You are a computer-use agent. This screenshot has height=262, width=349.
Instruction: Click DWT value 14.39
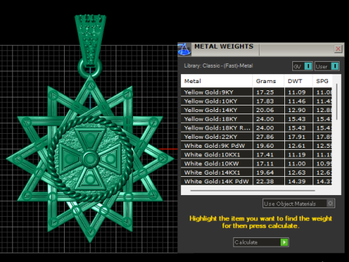(297, 181)
